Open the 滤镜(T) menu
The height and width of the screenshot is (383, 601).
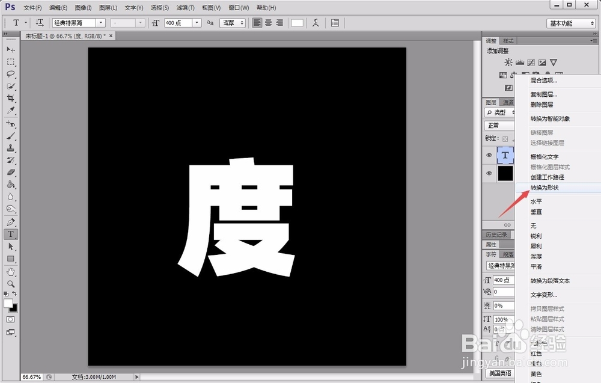coord(186,8)
